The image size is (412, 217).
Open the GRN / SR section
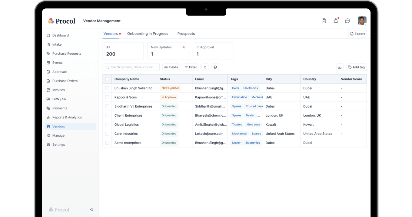coord(59,99)
